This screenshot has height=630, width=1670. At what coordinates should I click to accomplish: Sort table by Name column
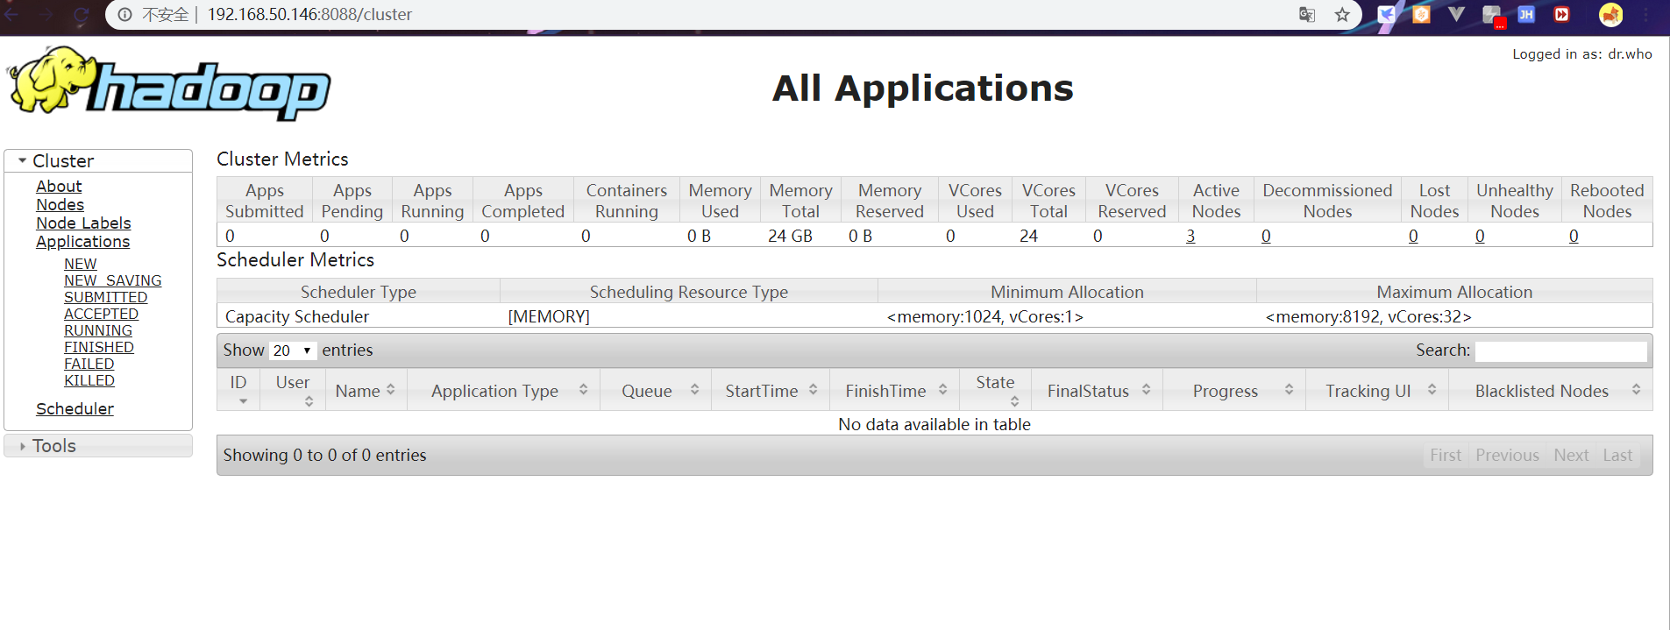(366, 390)
